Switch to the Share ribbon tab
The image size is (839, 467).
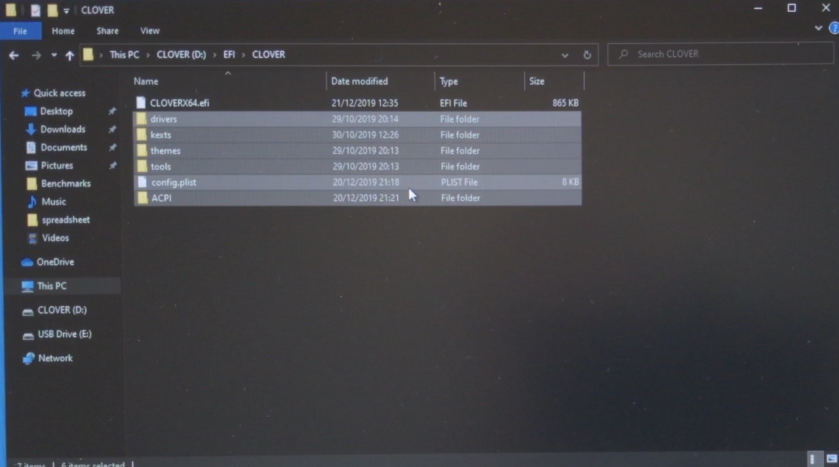pyautogui.click(x=107, y=31)
